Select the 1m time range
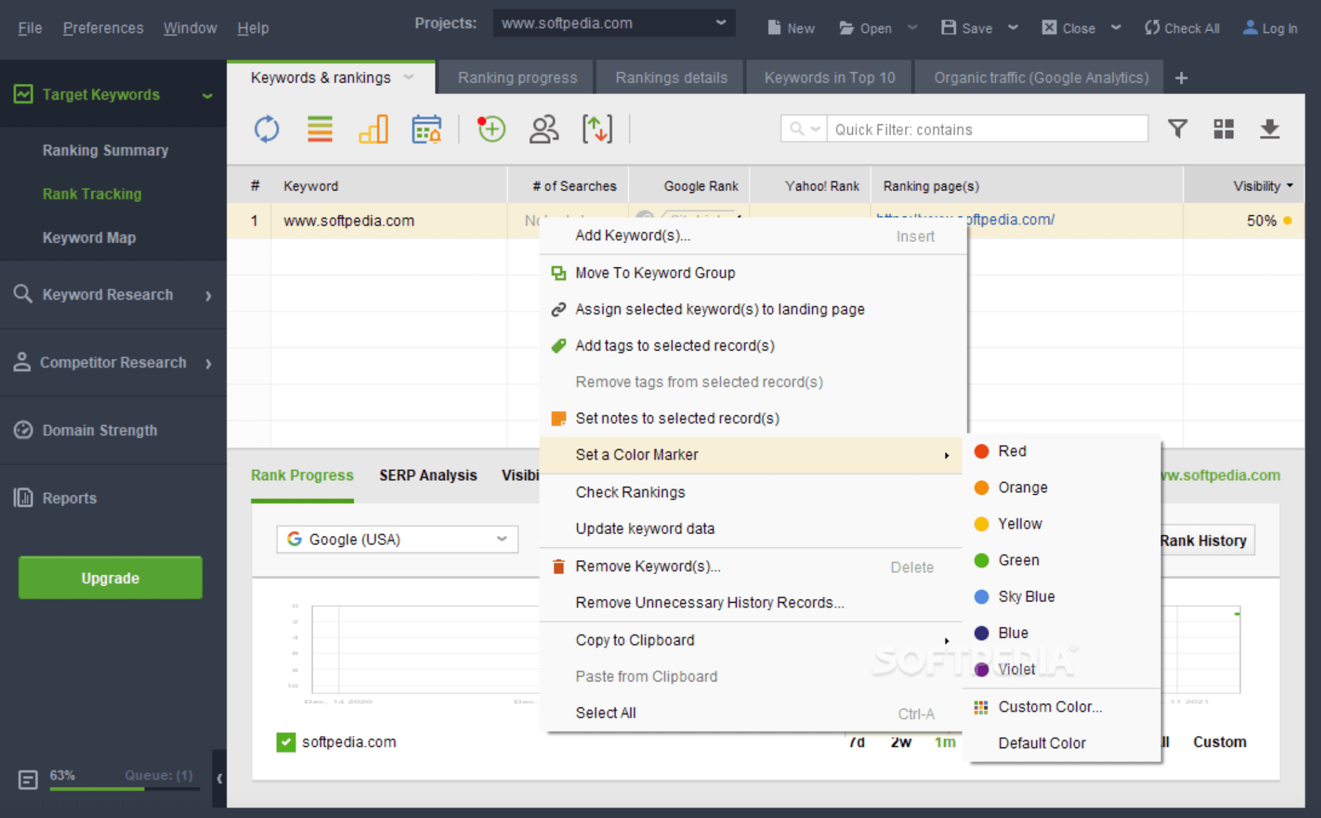This screenshot has width=1321, height=818. (944, 742)
